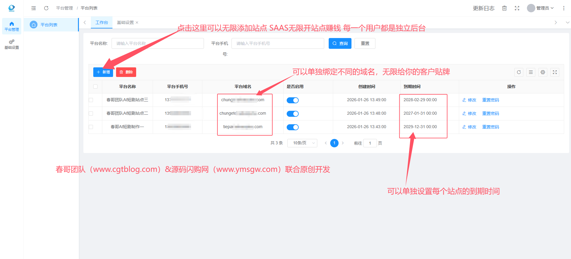Refresh the table with toolbar icon
Image resolution: width=571 pixels, height=259 pixels.
point(519,72)
